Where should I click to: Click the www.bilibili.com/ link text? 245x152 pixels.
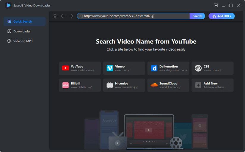[81, 87]
